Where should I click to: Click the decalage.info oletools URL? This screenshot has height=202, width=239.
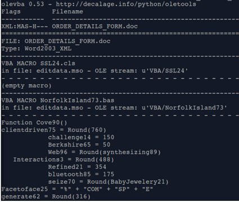click(126, 4)
